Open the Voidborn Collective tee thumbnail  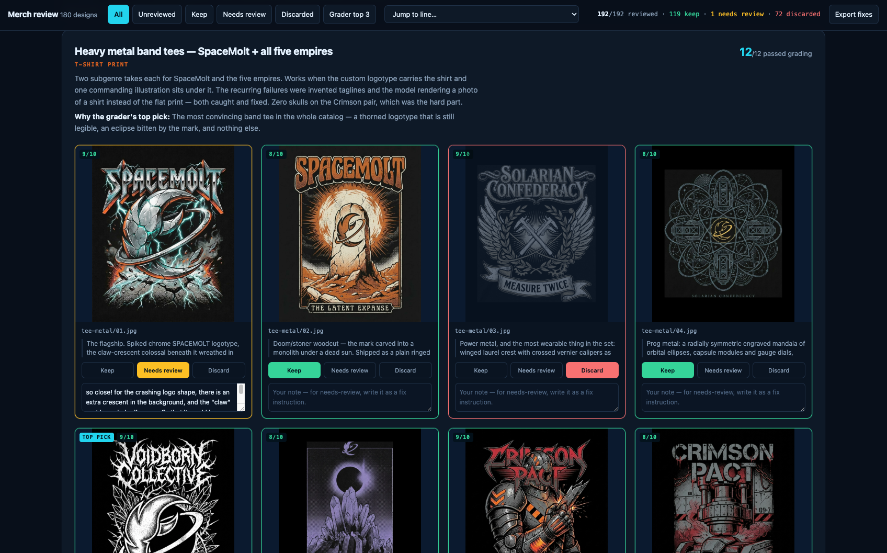point(163,491)
